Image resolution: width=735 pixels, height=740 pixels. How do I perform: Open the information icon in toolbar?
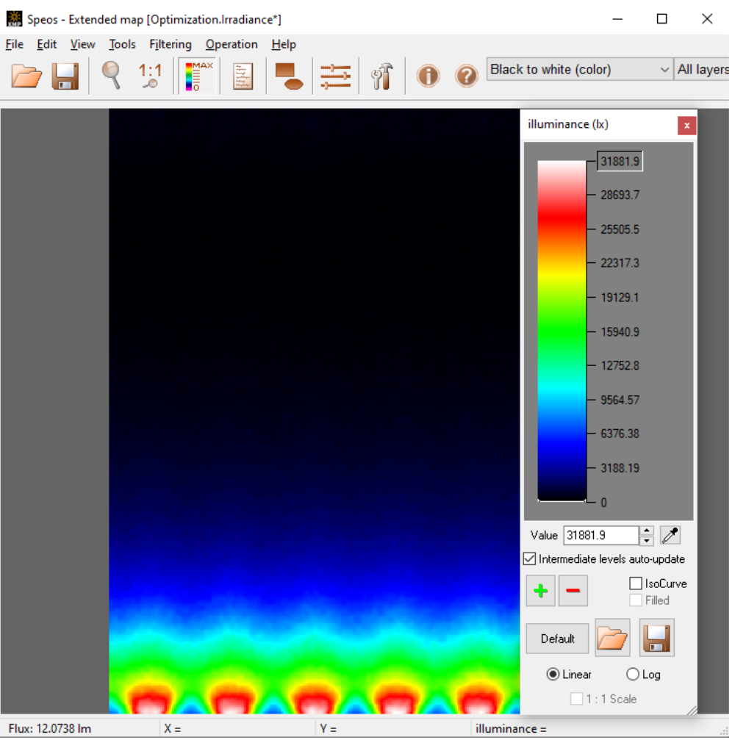click(x=428, y=76)
